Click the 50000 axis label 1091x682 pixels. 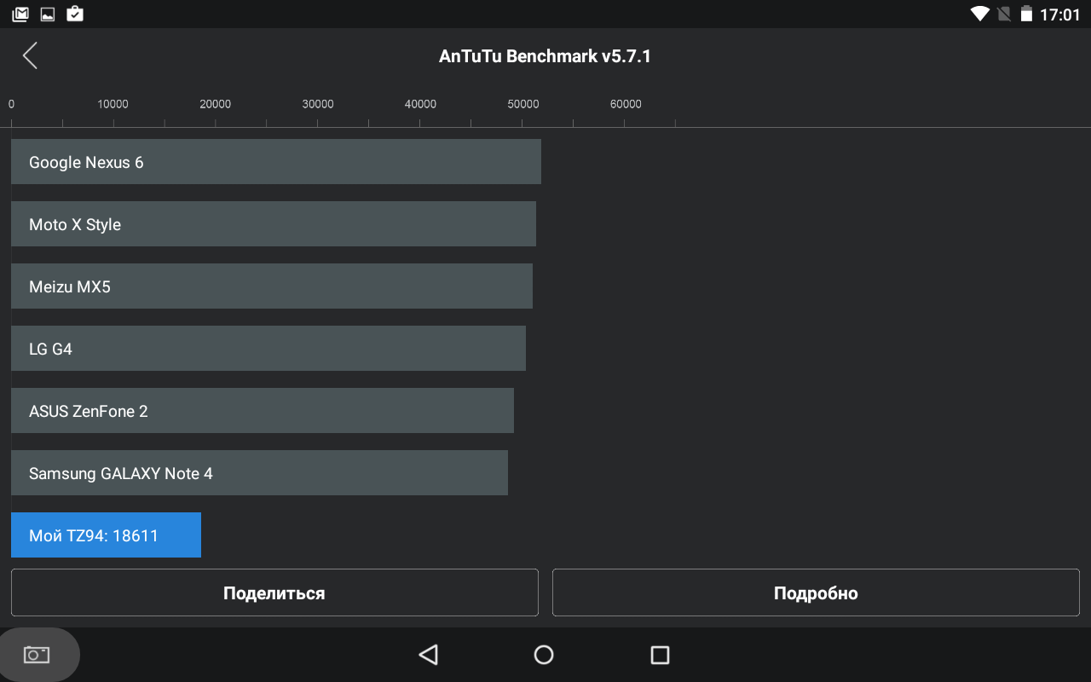pos(523,104)
